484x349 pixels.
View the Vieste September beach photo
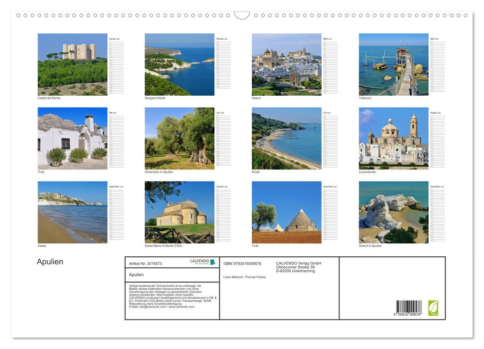tap(72, 212)
